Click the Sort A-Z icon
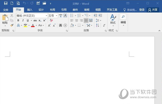Screen dimensions: 162x104 97,25
